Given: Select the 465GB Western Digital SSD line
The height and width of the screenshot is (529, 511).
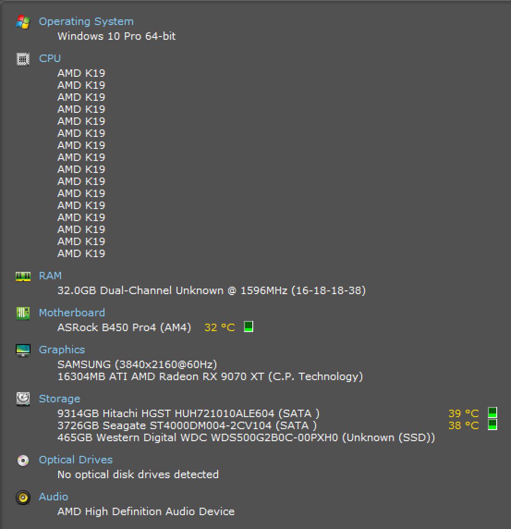Looking at the screenshot, I should 246,437.
